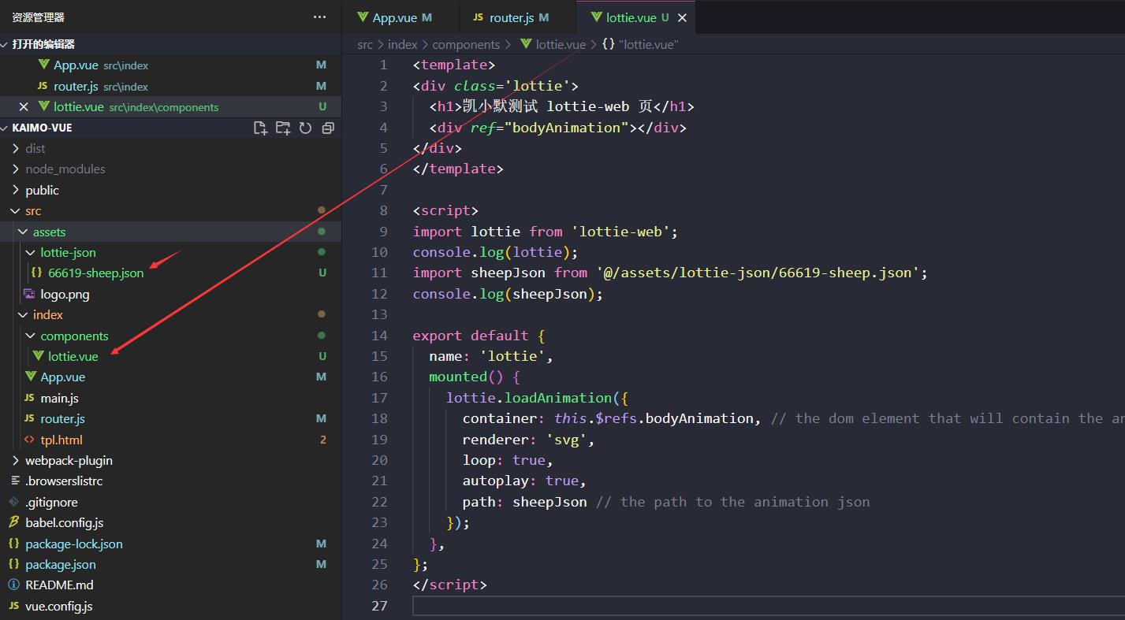Open .gitignore file
This screenshot has width=1125, height=620.
pos(170,502)
